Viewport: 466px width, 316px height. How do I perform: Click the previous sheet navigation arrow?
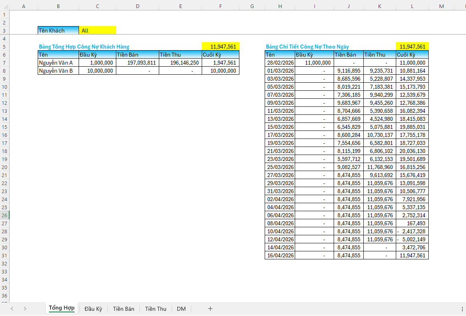coord(12,308)
